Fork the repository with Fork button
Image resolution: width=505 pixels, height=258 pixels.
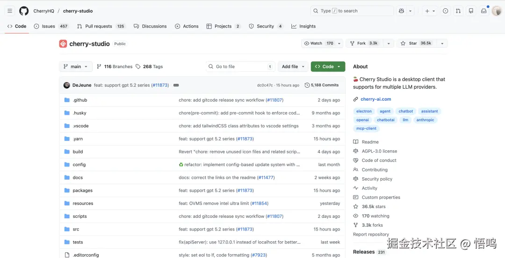tap(365, 43)
